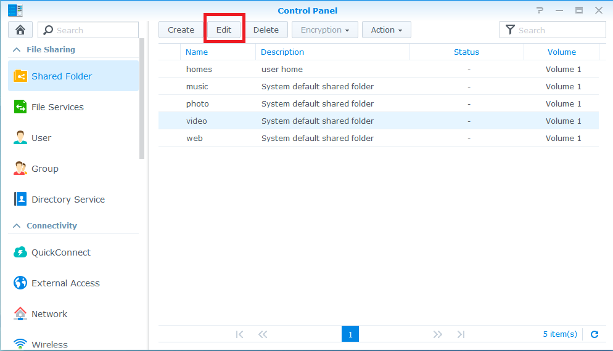613x351 pixels.
Task: Click the refresh list icon
Action: pos(594,334)
